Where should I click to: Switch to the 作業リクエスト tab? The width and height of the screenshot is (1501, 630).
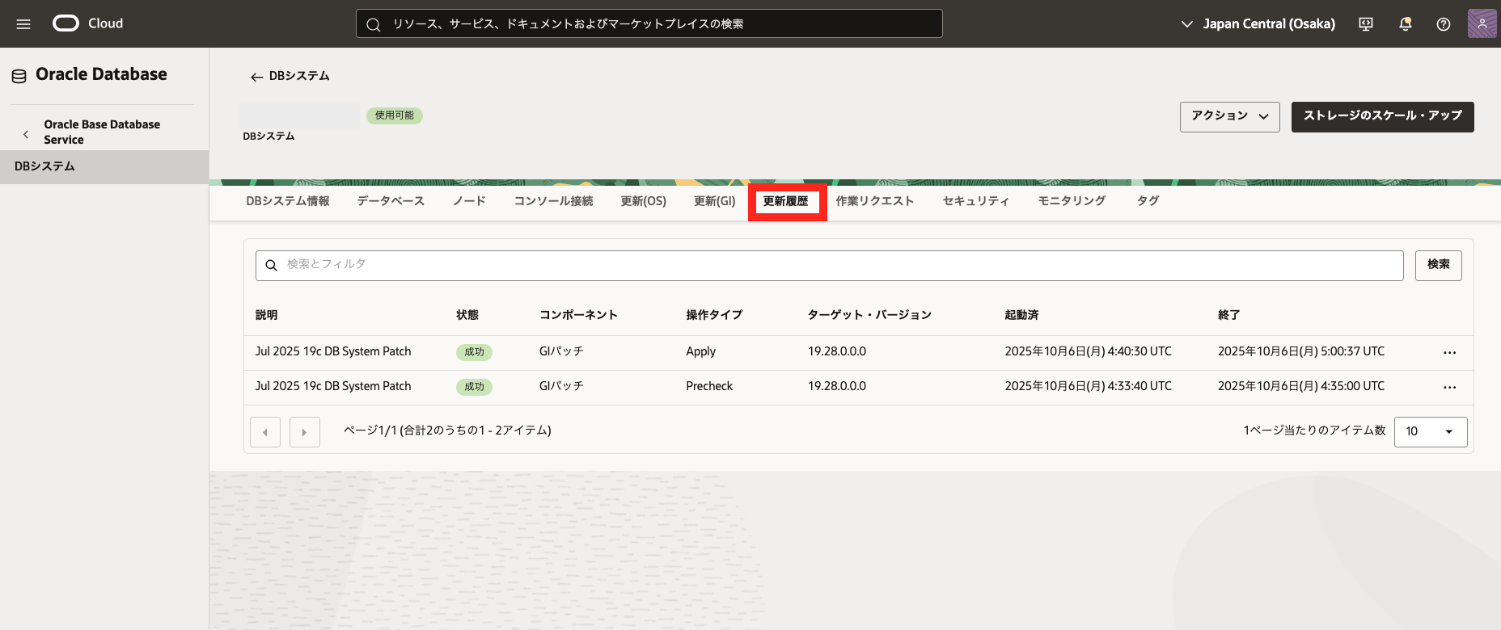tap(874, 201)
